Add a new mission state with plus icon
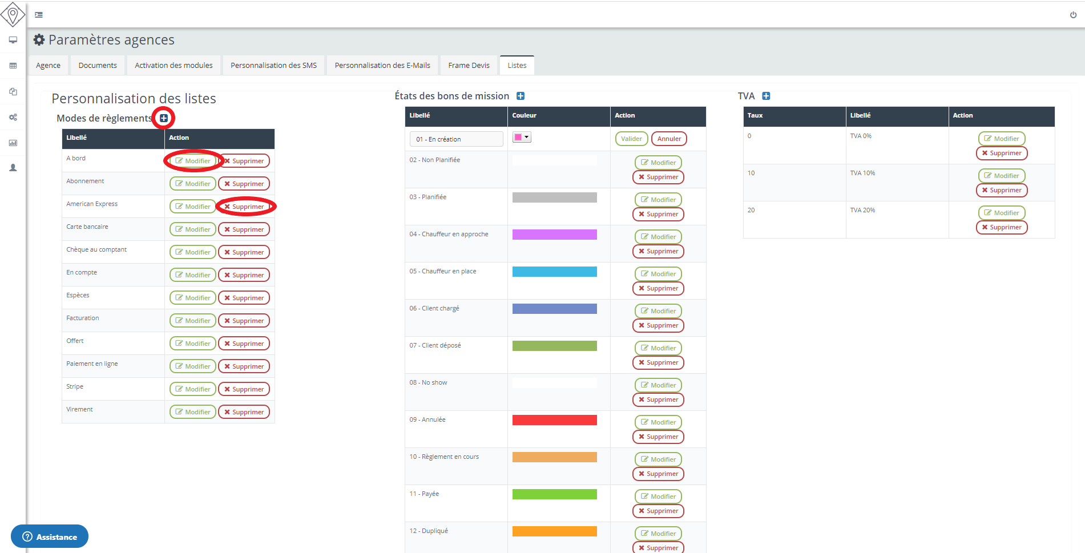The height and width of the screenshot is (553, 1085). click(520, 96)
